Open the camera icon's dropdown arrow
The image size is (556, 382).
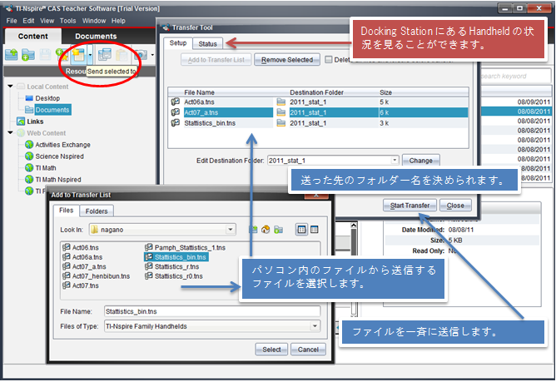click(152, 55)
